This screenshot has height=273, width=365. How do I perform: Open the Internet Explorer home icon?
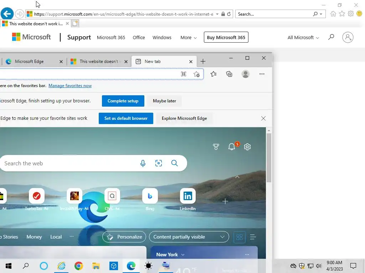[x=333, y=14]
